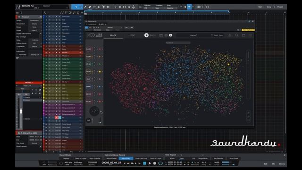
Task: Toggle the inspector 'i' icon
Action: [21, 13]
